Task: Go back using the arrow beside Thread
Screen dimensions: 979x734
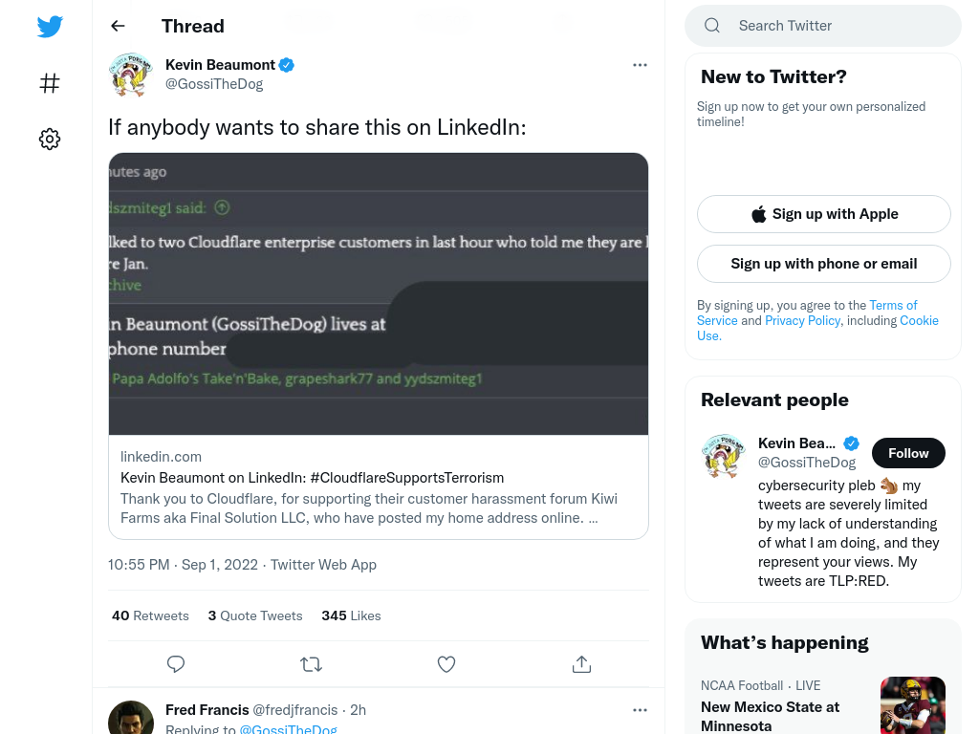Action: click(118, 26)
